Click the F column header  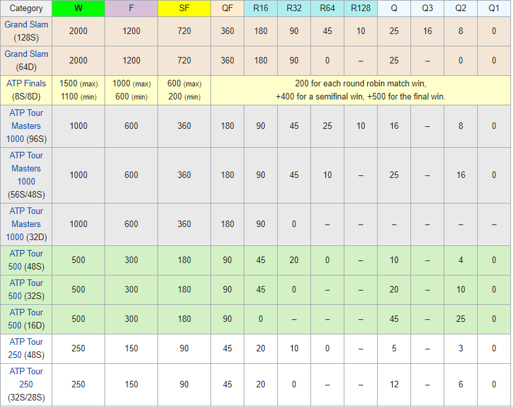coord(131,9)
